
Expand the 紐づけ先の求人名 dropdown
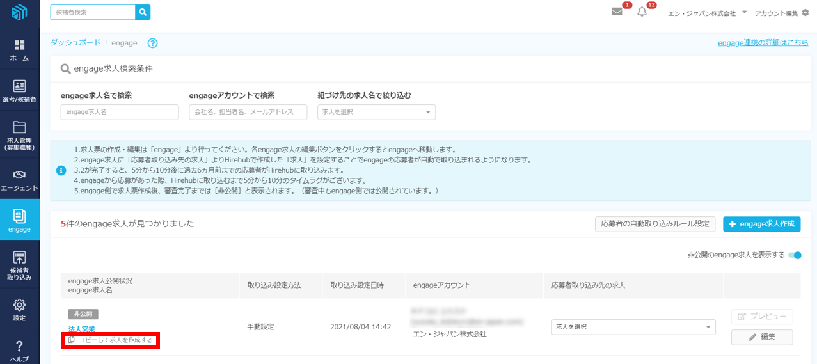click(x=376, y=112)
